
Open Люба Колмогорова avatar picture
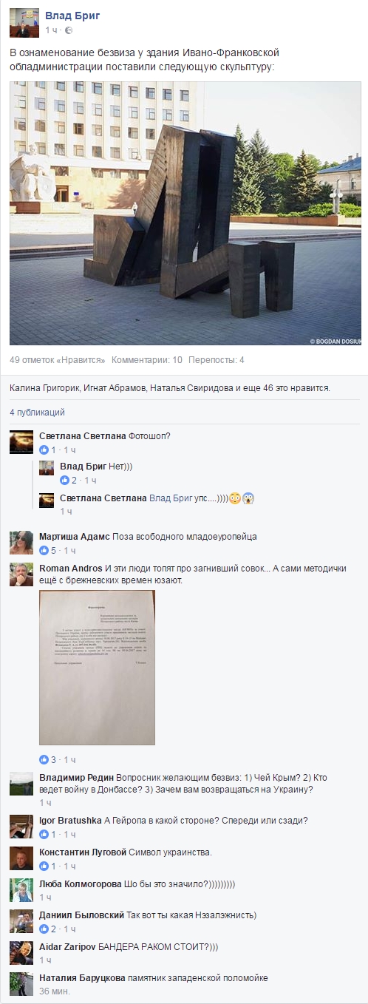[x=21, y=889]
